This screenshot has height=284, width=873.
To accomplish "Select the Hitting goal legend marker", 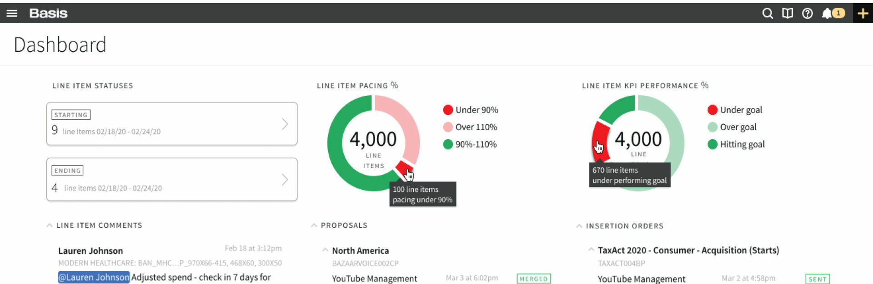I will (712, 144).
